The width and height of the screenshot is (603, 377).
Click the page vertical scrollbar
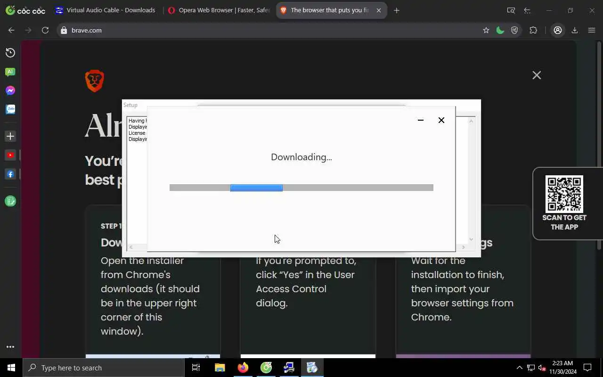(x=599, y=146)
